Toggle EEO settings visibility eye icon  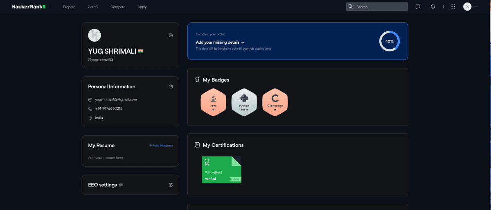(x=121, y=185)
